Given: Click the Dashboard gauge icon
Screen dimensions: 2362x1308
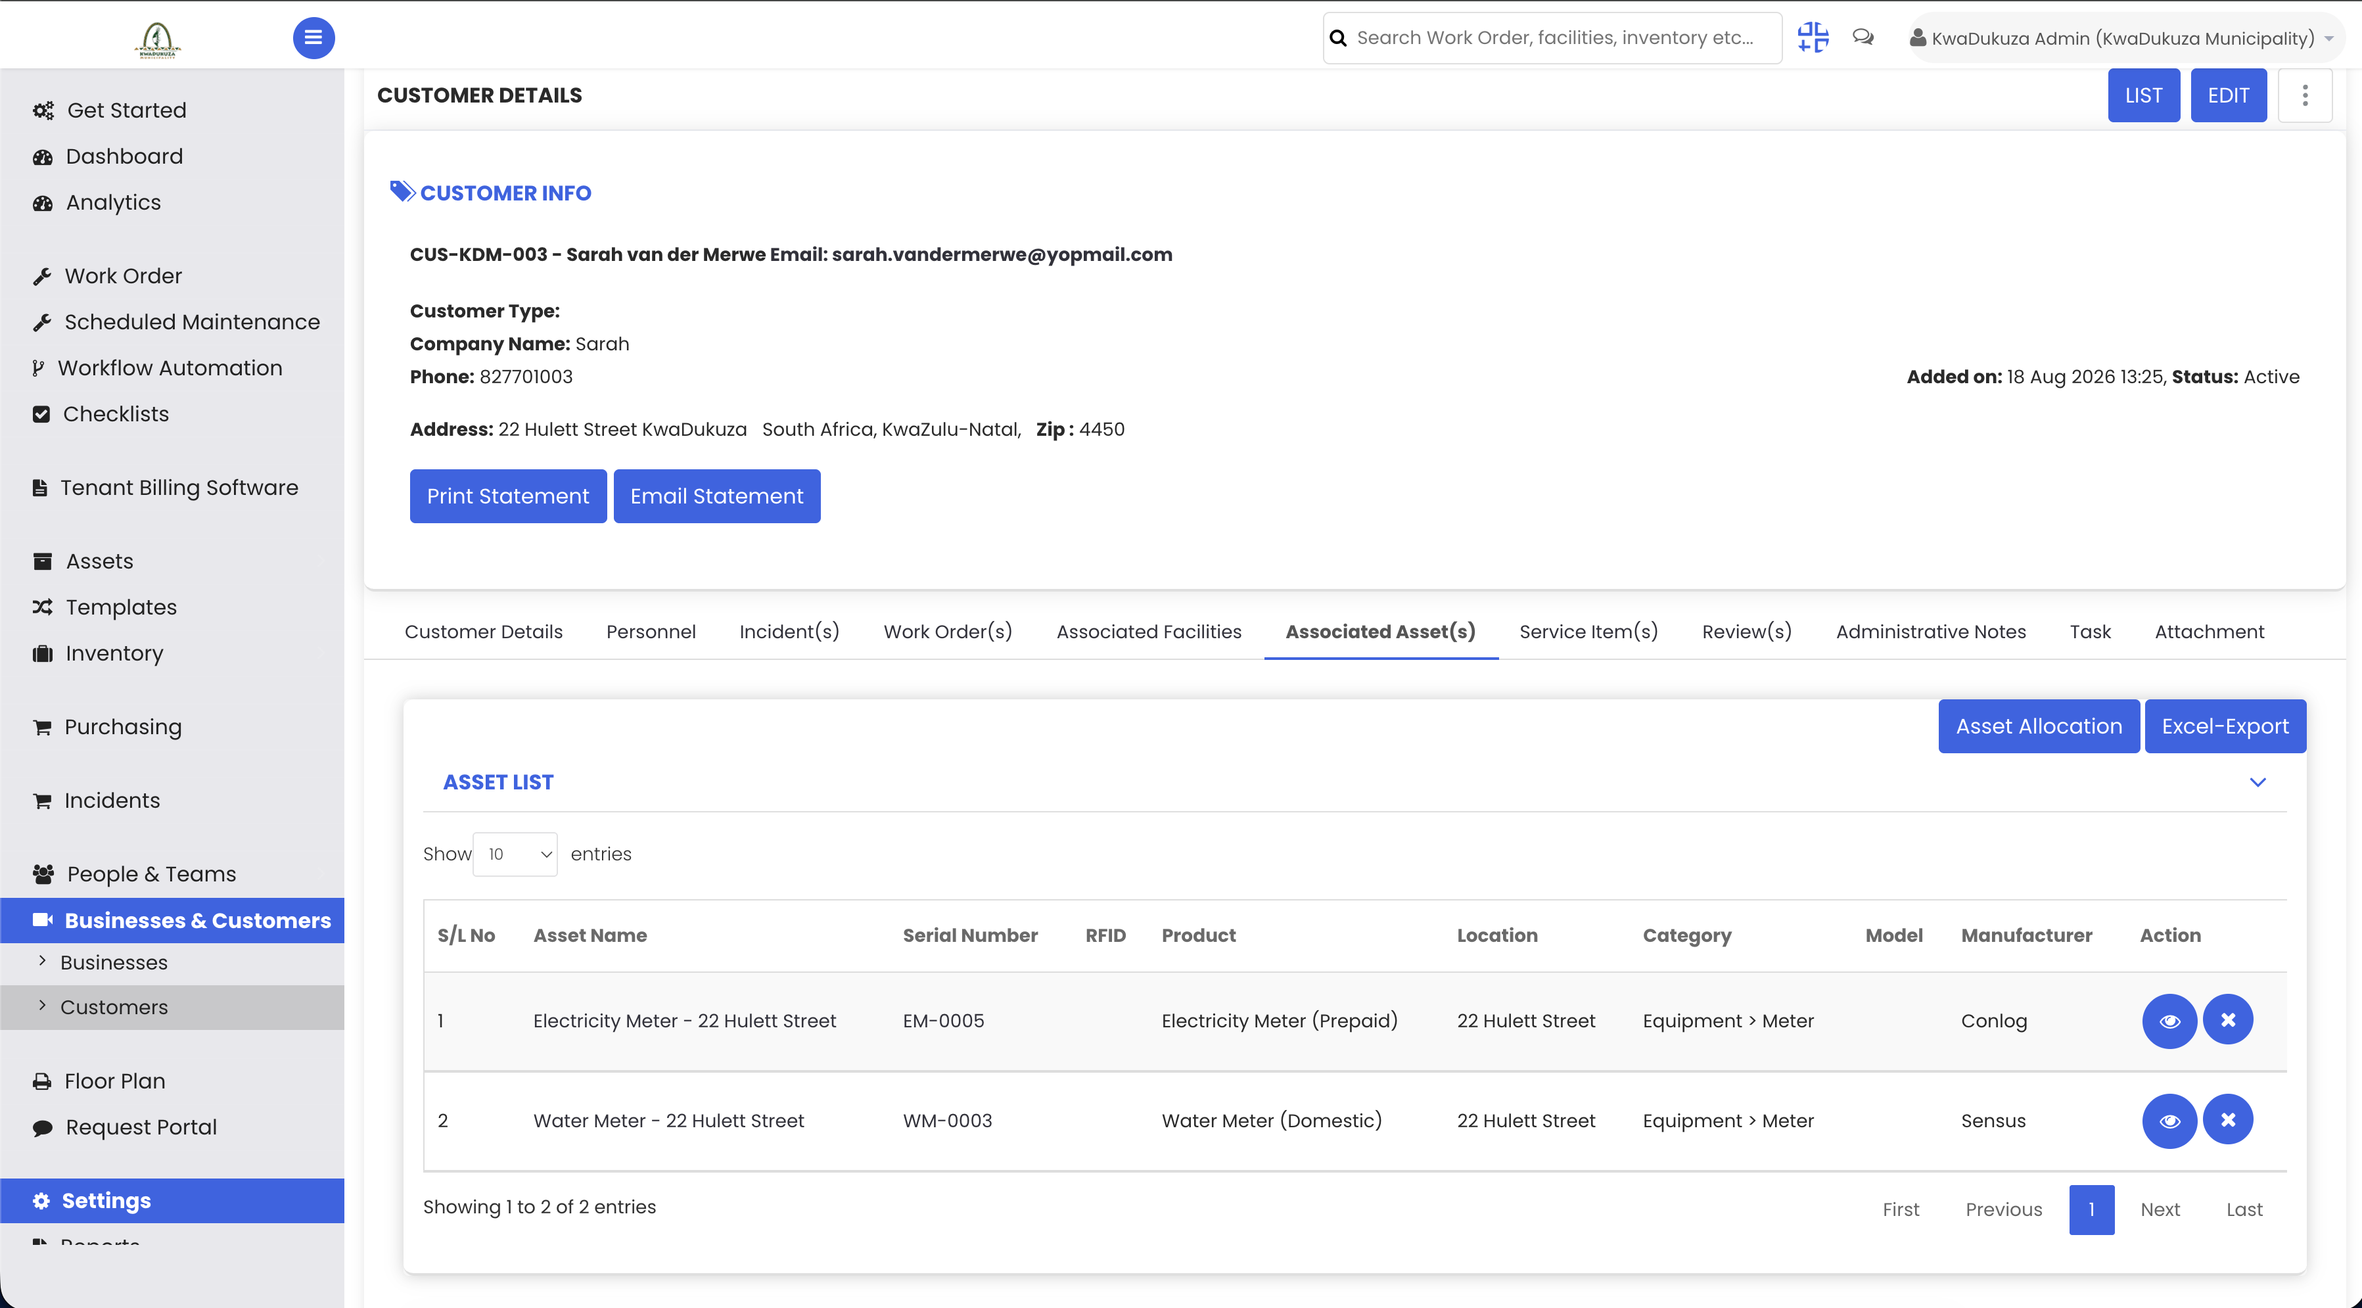Looking at the screenshot, I should pos(42,157).
